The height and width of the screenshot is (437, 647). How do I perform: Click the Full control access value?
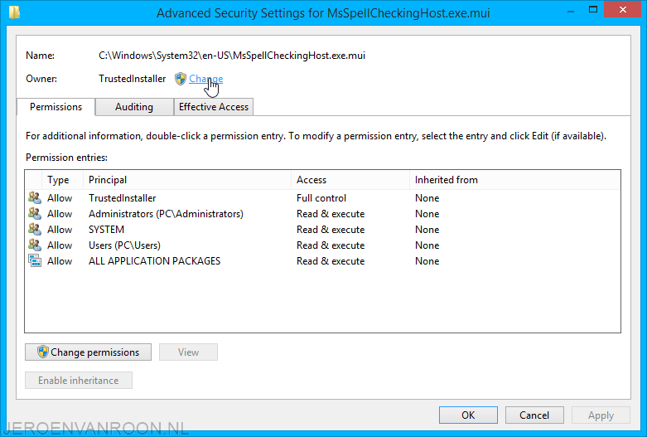[321, 198]
